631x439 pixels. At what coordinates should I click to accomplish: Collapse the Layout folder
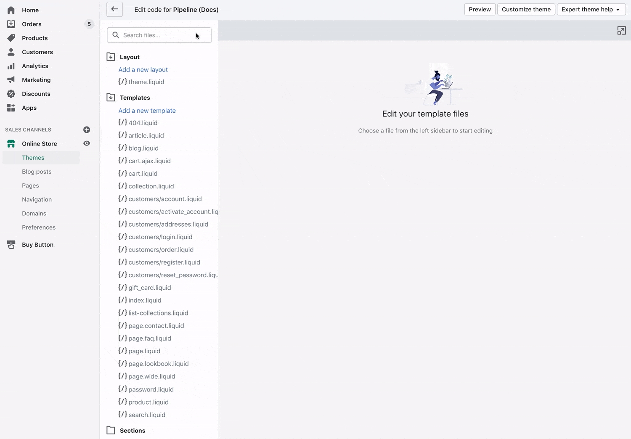click(111, 57)
